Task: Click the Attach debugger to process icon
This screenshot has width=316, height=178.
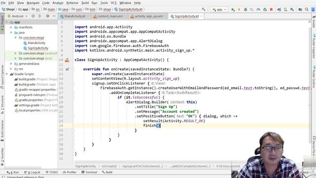Action: [x=265, y=9]
